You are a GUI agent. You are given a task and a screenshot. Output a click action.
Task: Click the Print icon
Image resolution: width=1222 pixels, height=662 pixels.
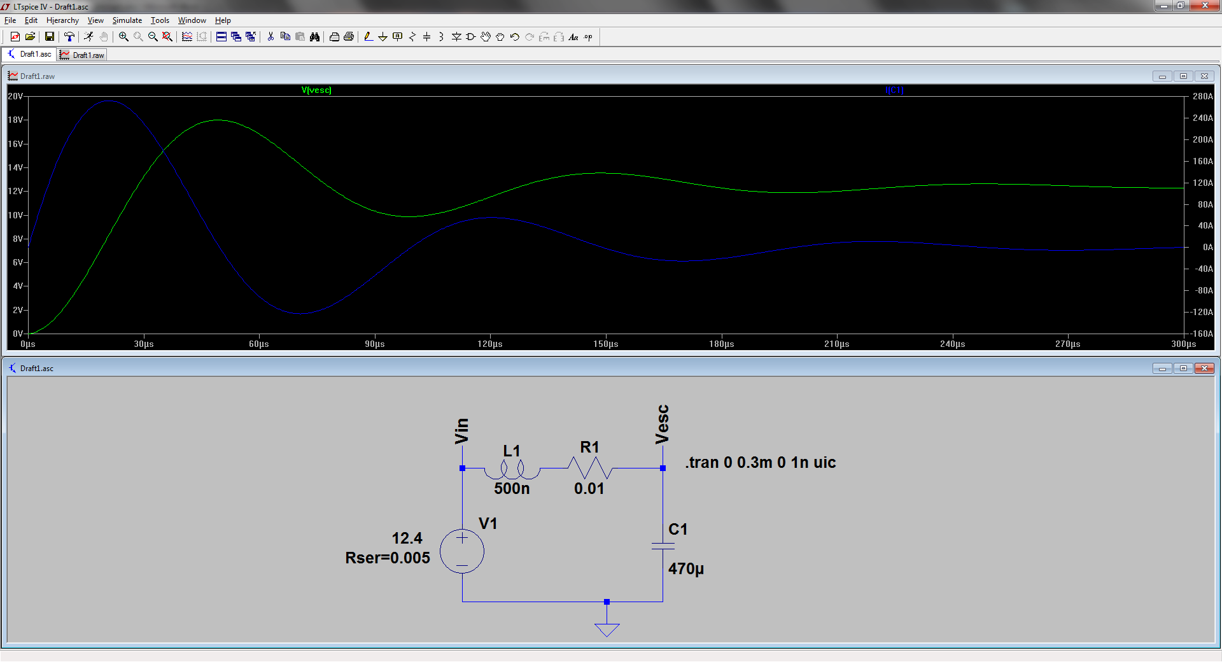pos(349,37)
